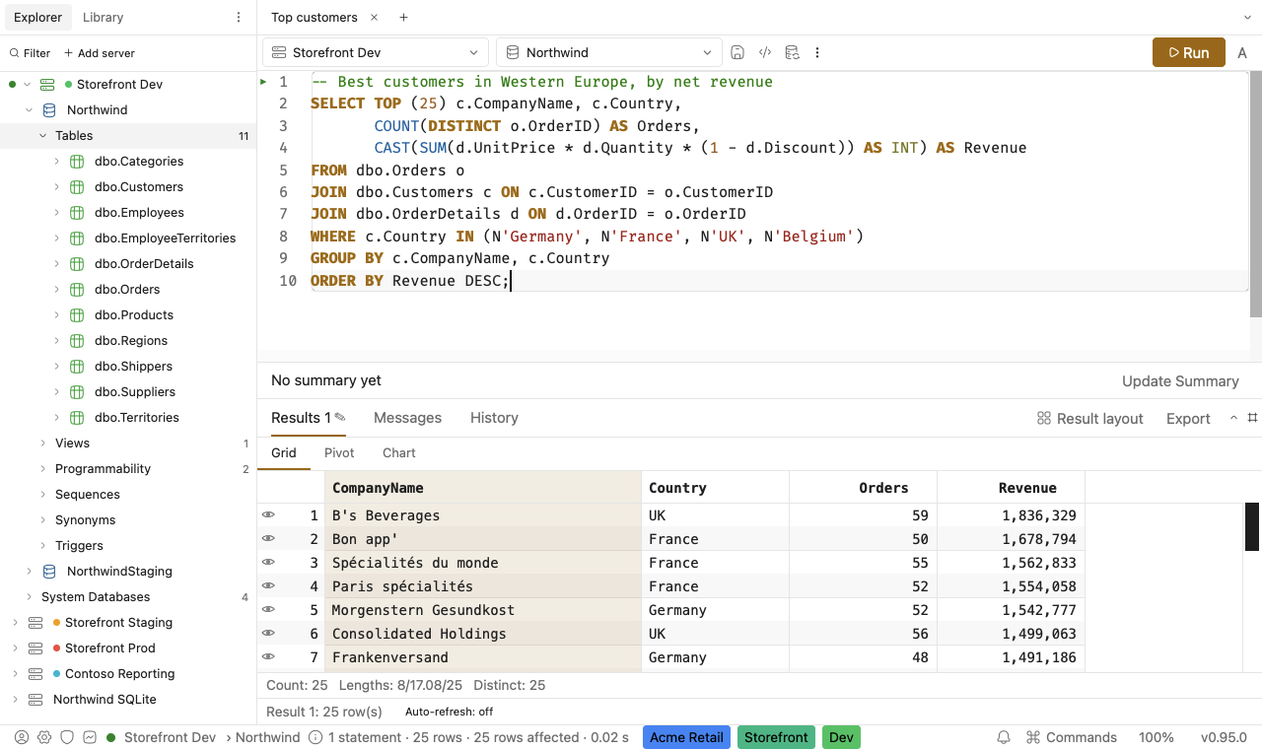
Task: Toggle eye icon on Frankenversand row
Action: [267, 656]
